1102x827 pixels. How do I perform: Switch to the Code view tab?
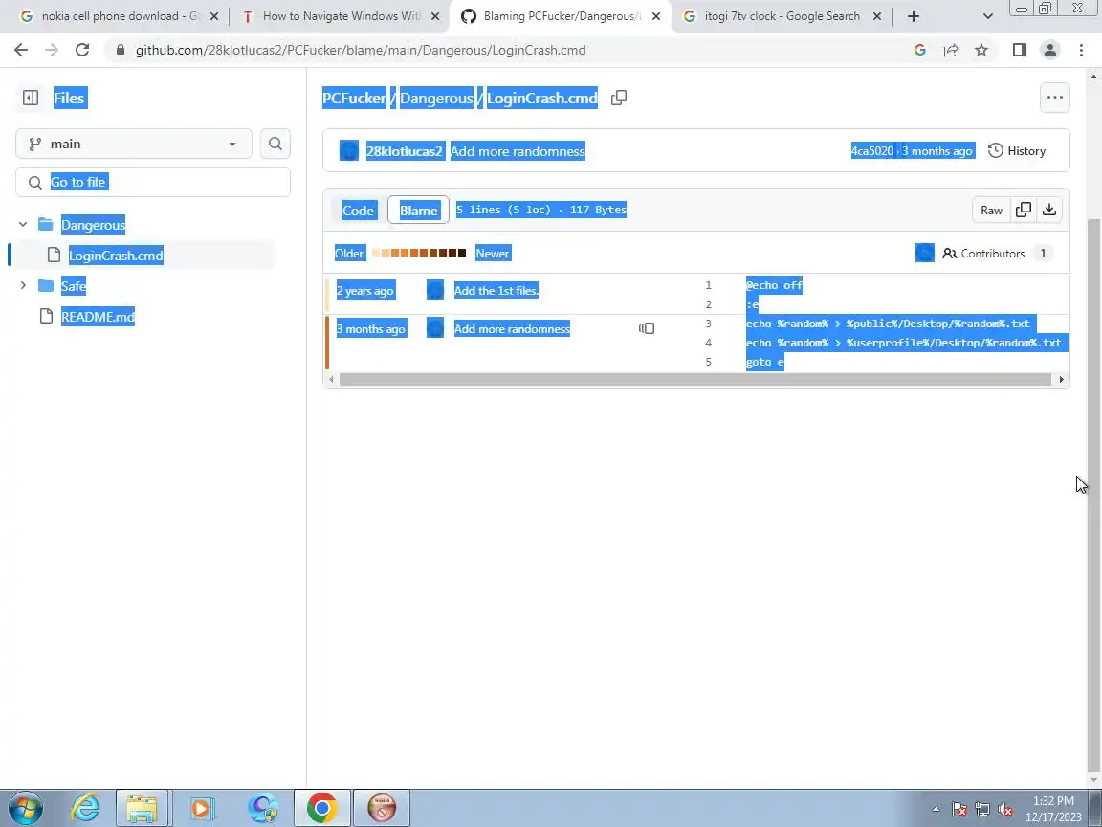(x=358, y=211)
